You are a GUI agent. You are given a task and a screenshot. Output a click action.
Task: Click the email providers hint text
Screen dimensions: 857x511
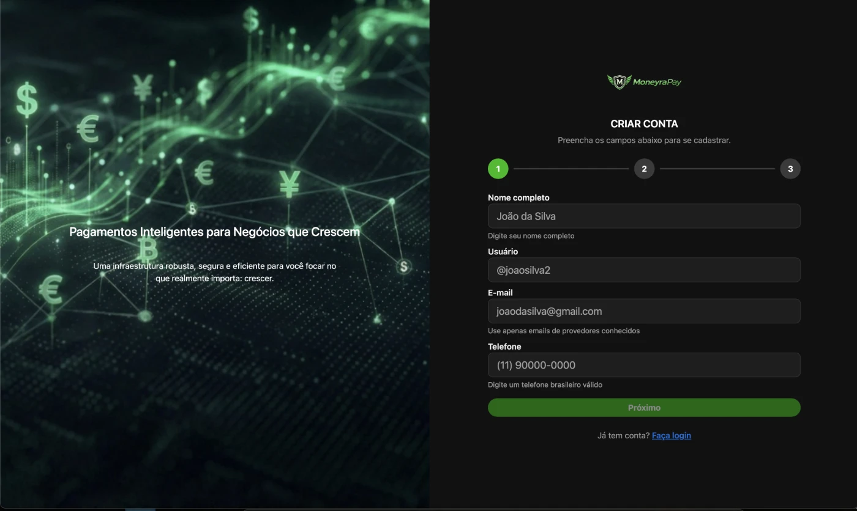(x=563, y=331)
